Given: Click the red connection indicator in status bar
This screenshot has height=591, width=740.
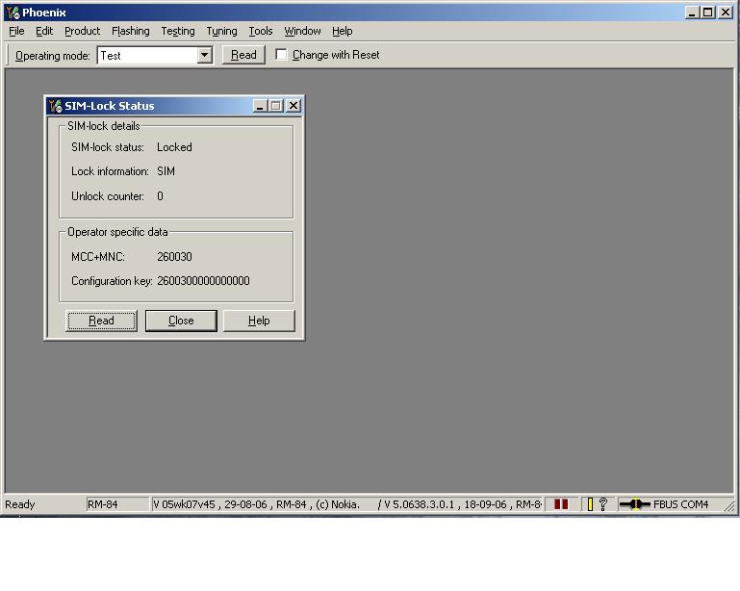Looking at the screenshot, I should point(561,504).
